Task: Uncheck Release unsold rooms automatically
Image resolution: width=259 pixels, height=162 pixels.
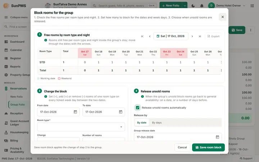Action: click(x=137, y=108)
